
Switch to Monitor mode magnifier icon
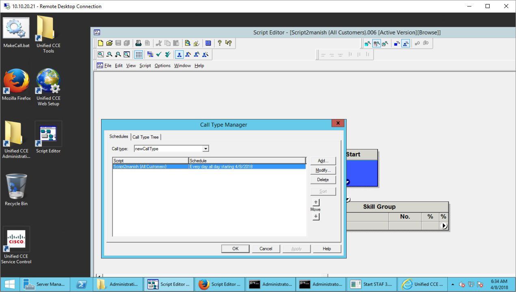[196, 54]
